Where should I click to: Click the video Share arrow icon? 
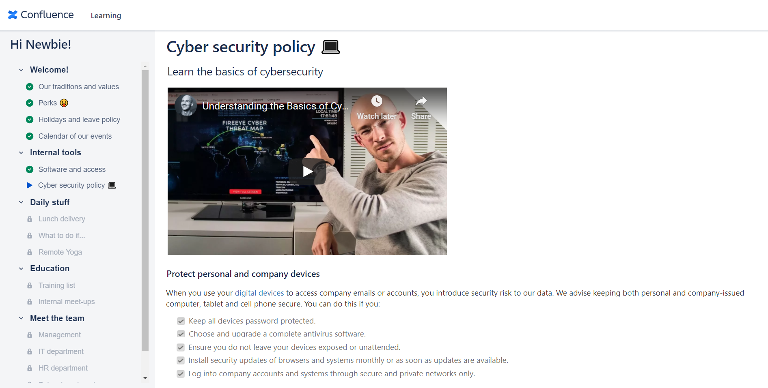421,101
